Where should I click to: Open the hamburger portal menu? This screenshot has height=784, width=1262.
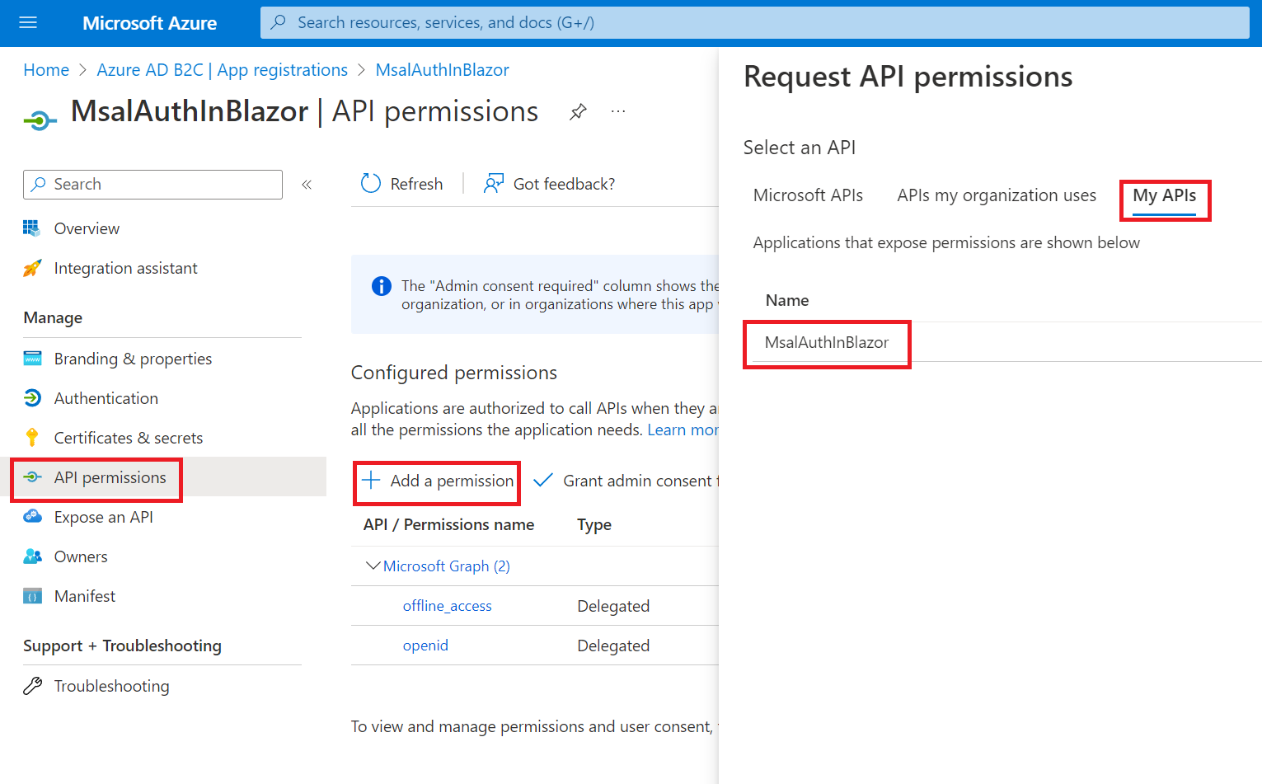click(28, 23)
